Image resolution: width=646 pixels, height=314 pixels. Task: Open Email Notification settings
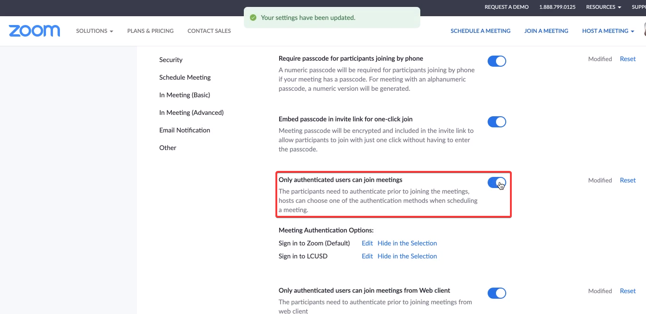[185, 130]
